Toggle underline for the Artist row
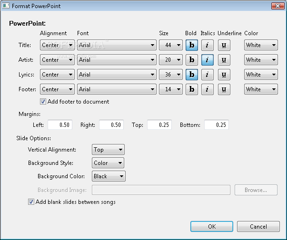The height and width of the screenshot is (240, 287). coord(224,60)
